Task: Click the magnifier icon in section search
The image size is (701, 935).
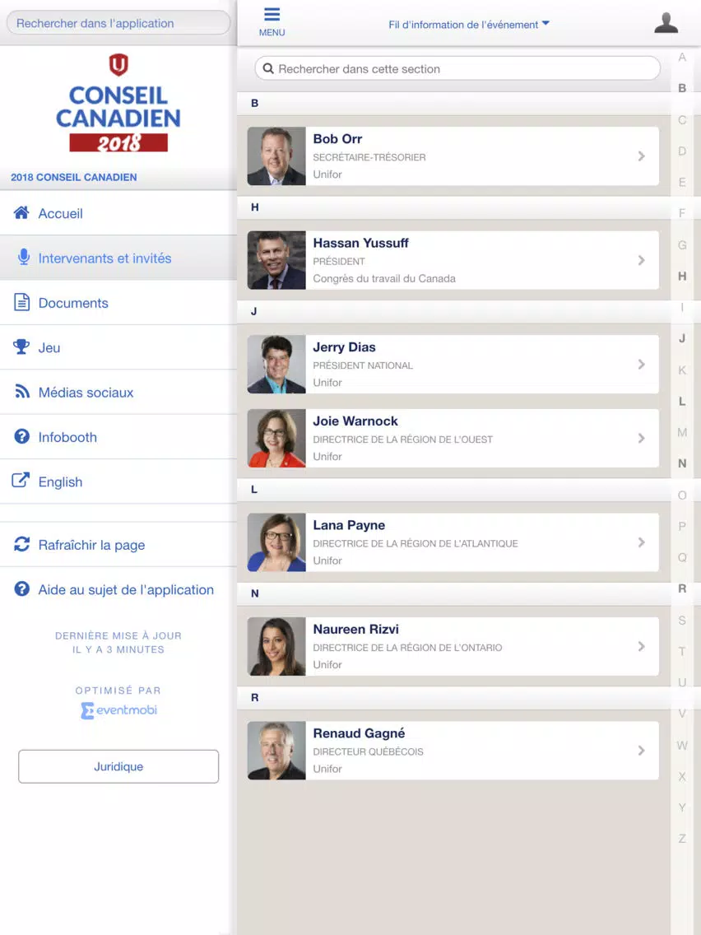Action: (268, 68)
